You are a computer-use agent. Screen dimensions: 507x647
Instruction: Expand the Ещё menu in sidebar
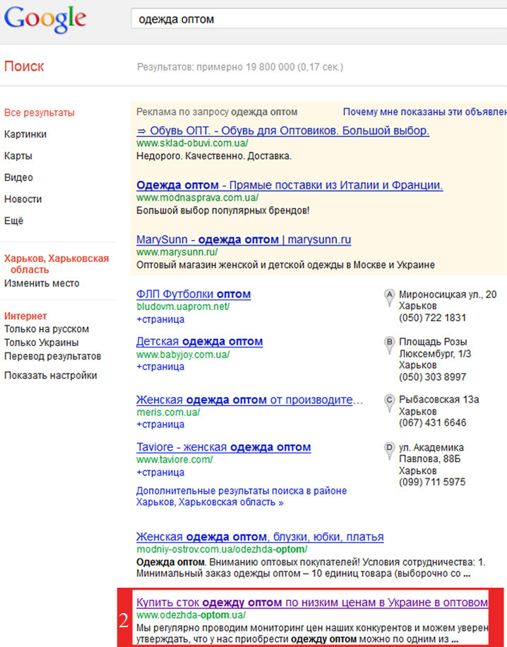[13, 220]
